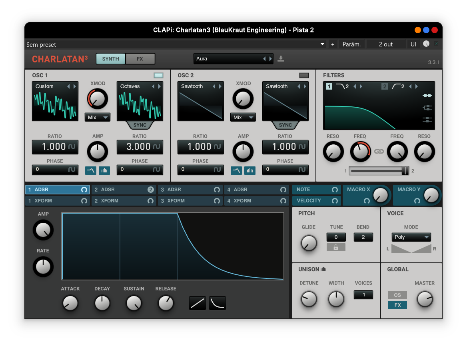Click the lock icon under the TUNE field

pos(336,248)
